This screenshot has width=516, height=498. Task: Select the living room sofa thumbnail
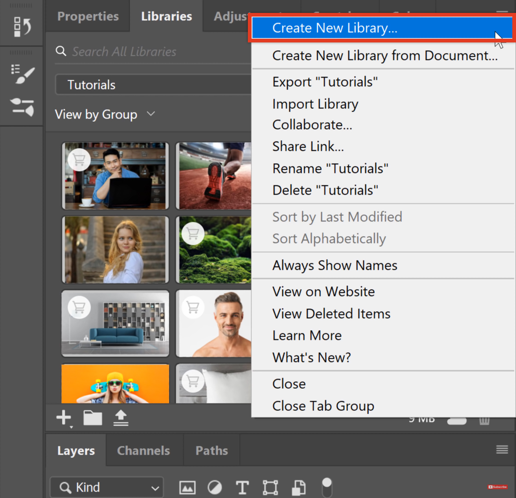pyautogui.click(x=115, y=323)
